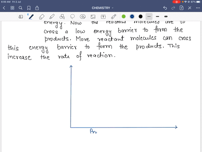Tap the "Pr" label under the graph axis
202x152 pixels.
click(x=93, y=131)
